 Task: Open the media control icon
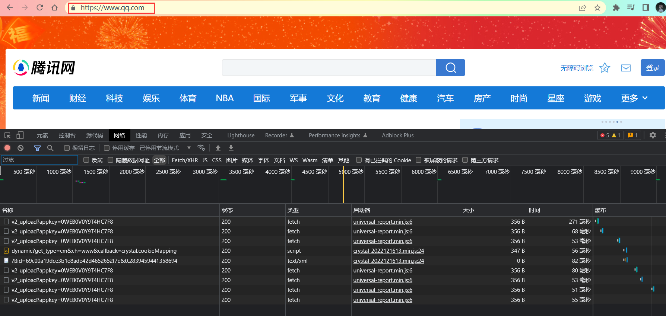(631, 7)
